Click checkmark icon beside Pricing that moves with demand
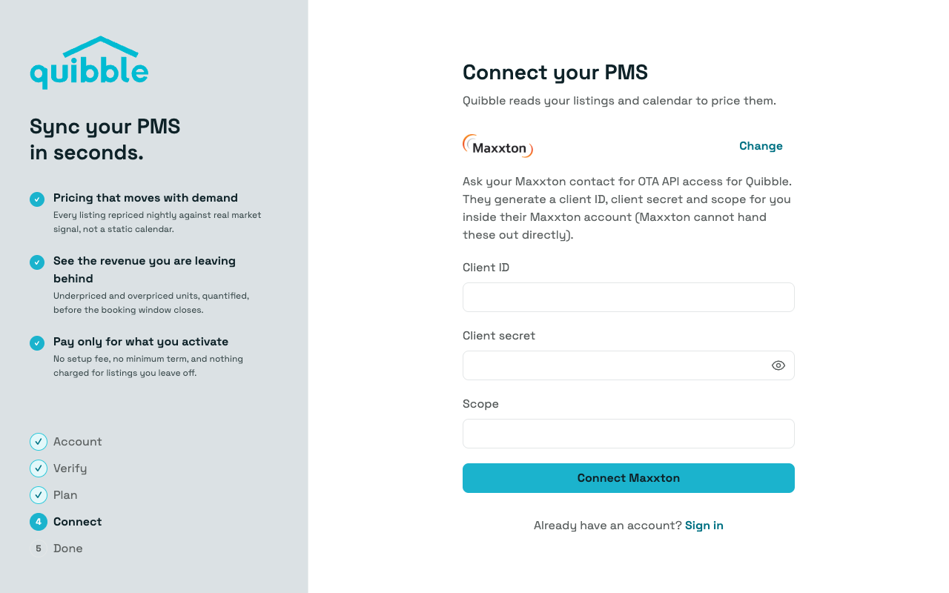The image size is (949, 593). point(37,199)
